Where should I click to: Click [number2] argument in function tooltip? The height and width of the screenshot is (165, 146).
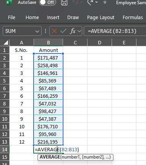93,157
